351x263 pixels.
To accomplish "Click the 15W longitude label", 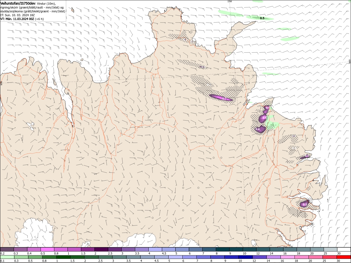I will (x=230, y=1).
